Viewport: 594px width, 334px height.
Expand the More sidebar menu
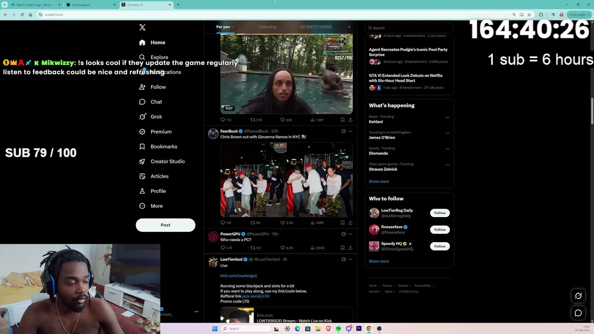(151, 206)
